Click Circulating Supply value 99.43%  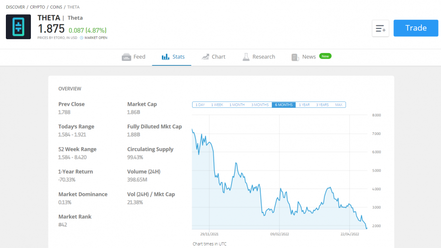coord(135,157)
